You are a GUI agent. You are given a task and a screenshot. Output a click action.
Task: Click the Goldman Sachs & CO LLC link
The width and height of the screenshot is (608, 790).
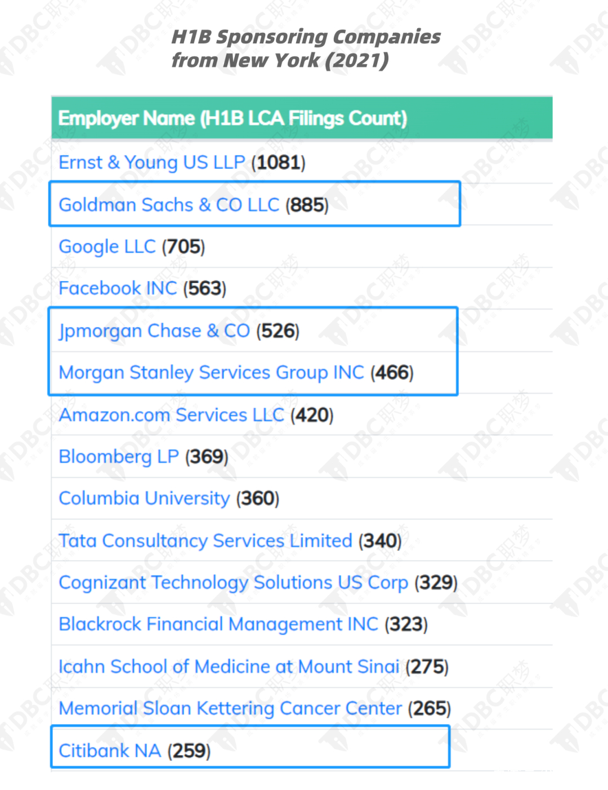(169, 205)
